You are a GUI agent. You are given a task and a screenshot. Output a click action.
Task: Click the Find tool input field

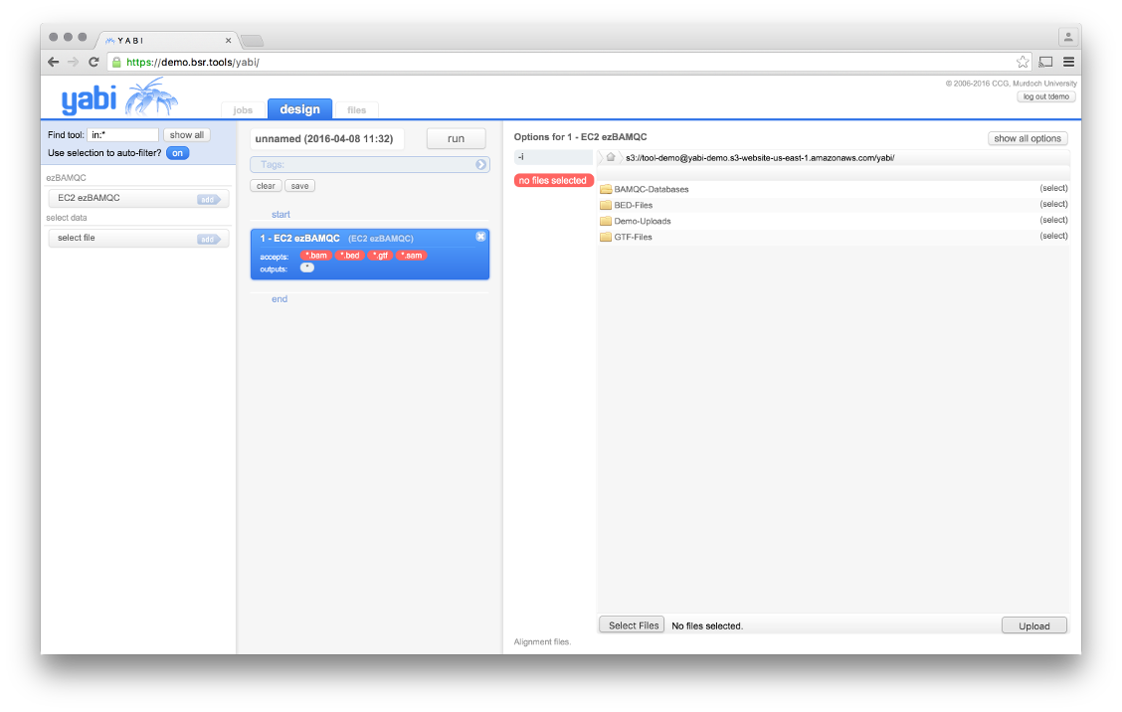[x=123, y=134]
